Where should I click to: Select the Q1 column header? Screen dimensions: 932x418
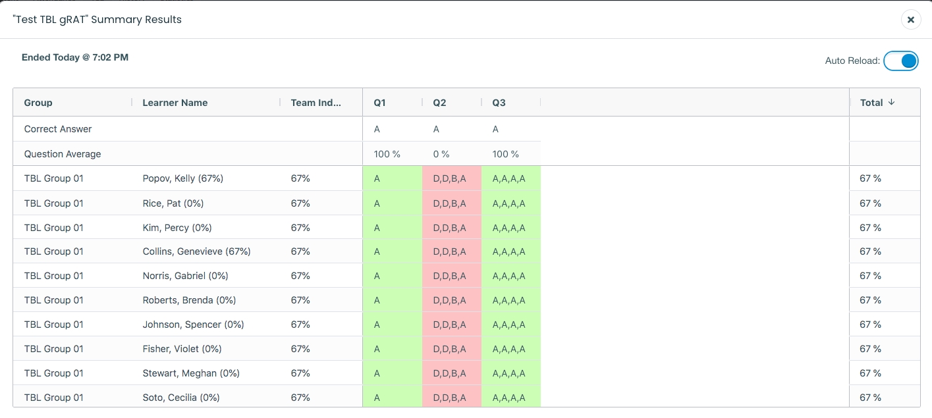(x=379, y=103)
